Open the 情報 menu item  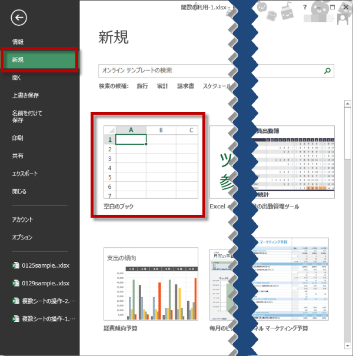[18, 42]
